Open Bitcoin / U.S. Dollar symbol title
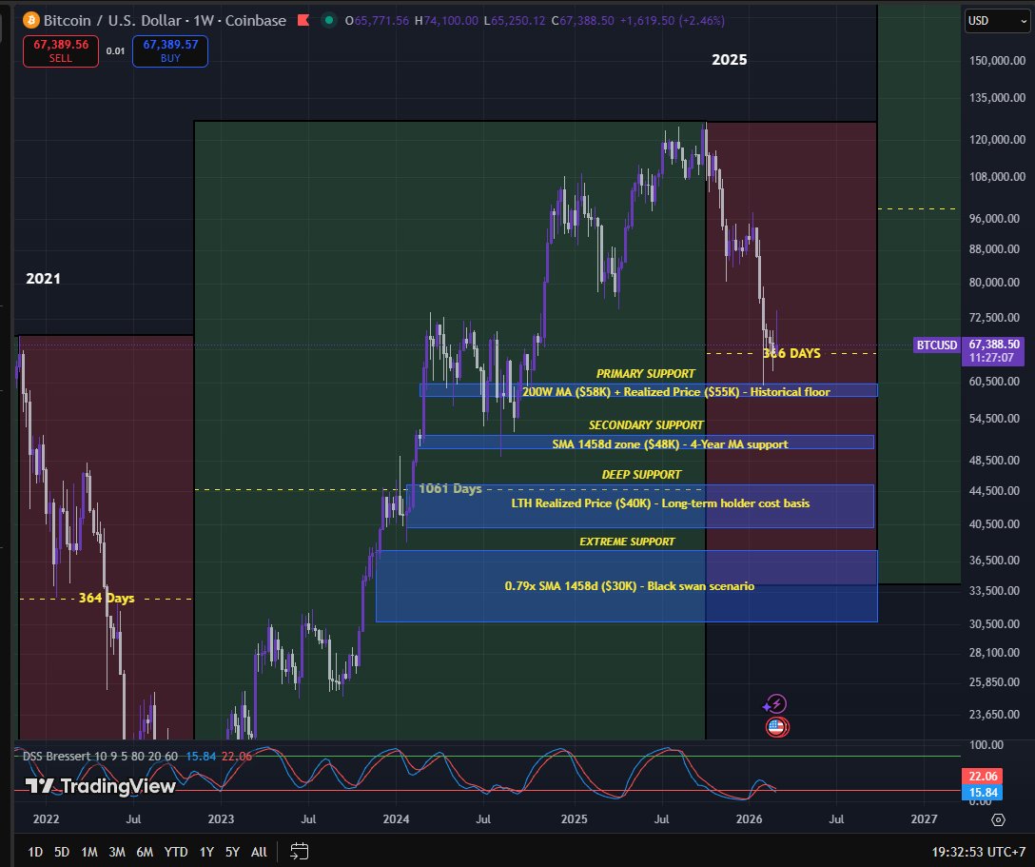 165,21
